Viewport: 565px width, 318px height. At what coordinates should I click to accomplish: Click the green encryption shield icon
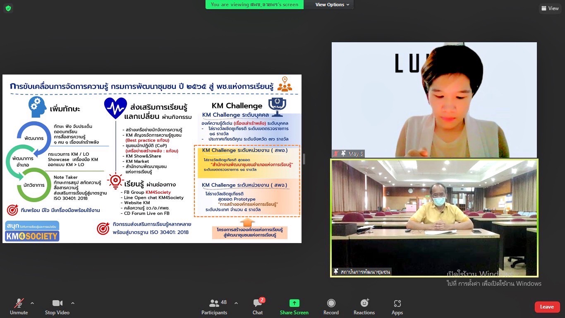coord(8,8)
